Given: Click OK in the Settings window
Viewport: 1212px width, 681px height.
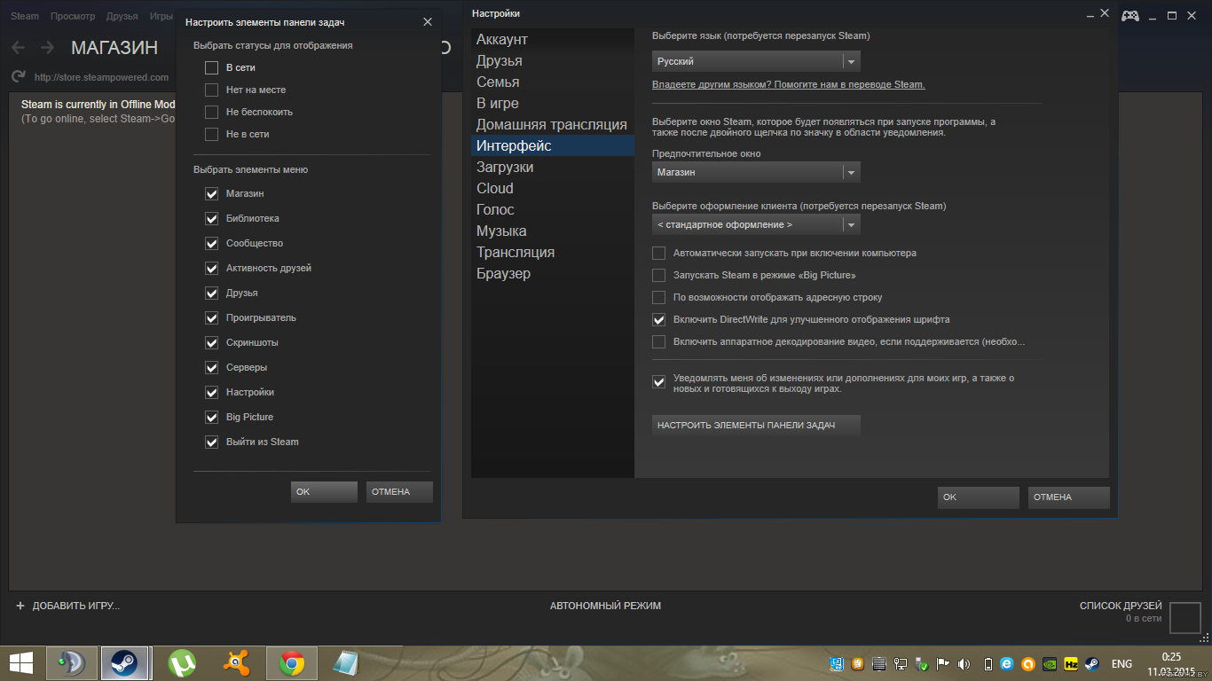Looking at the screenshot, I should (978, 497).
